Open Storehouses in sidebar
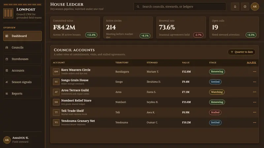Viewport: 264px width, 148px height. pyautogui.click(x=22, y=59)
